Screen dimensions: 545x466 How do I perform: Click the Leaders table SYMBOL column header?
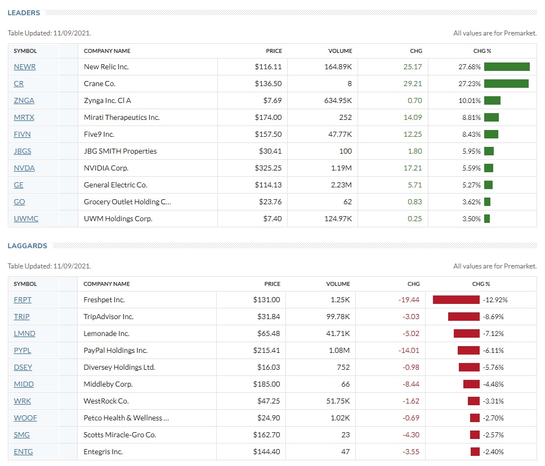(x=25, y=51)
